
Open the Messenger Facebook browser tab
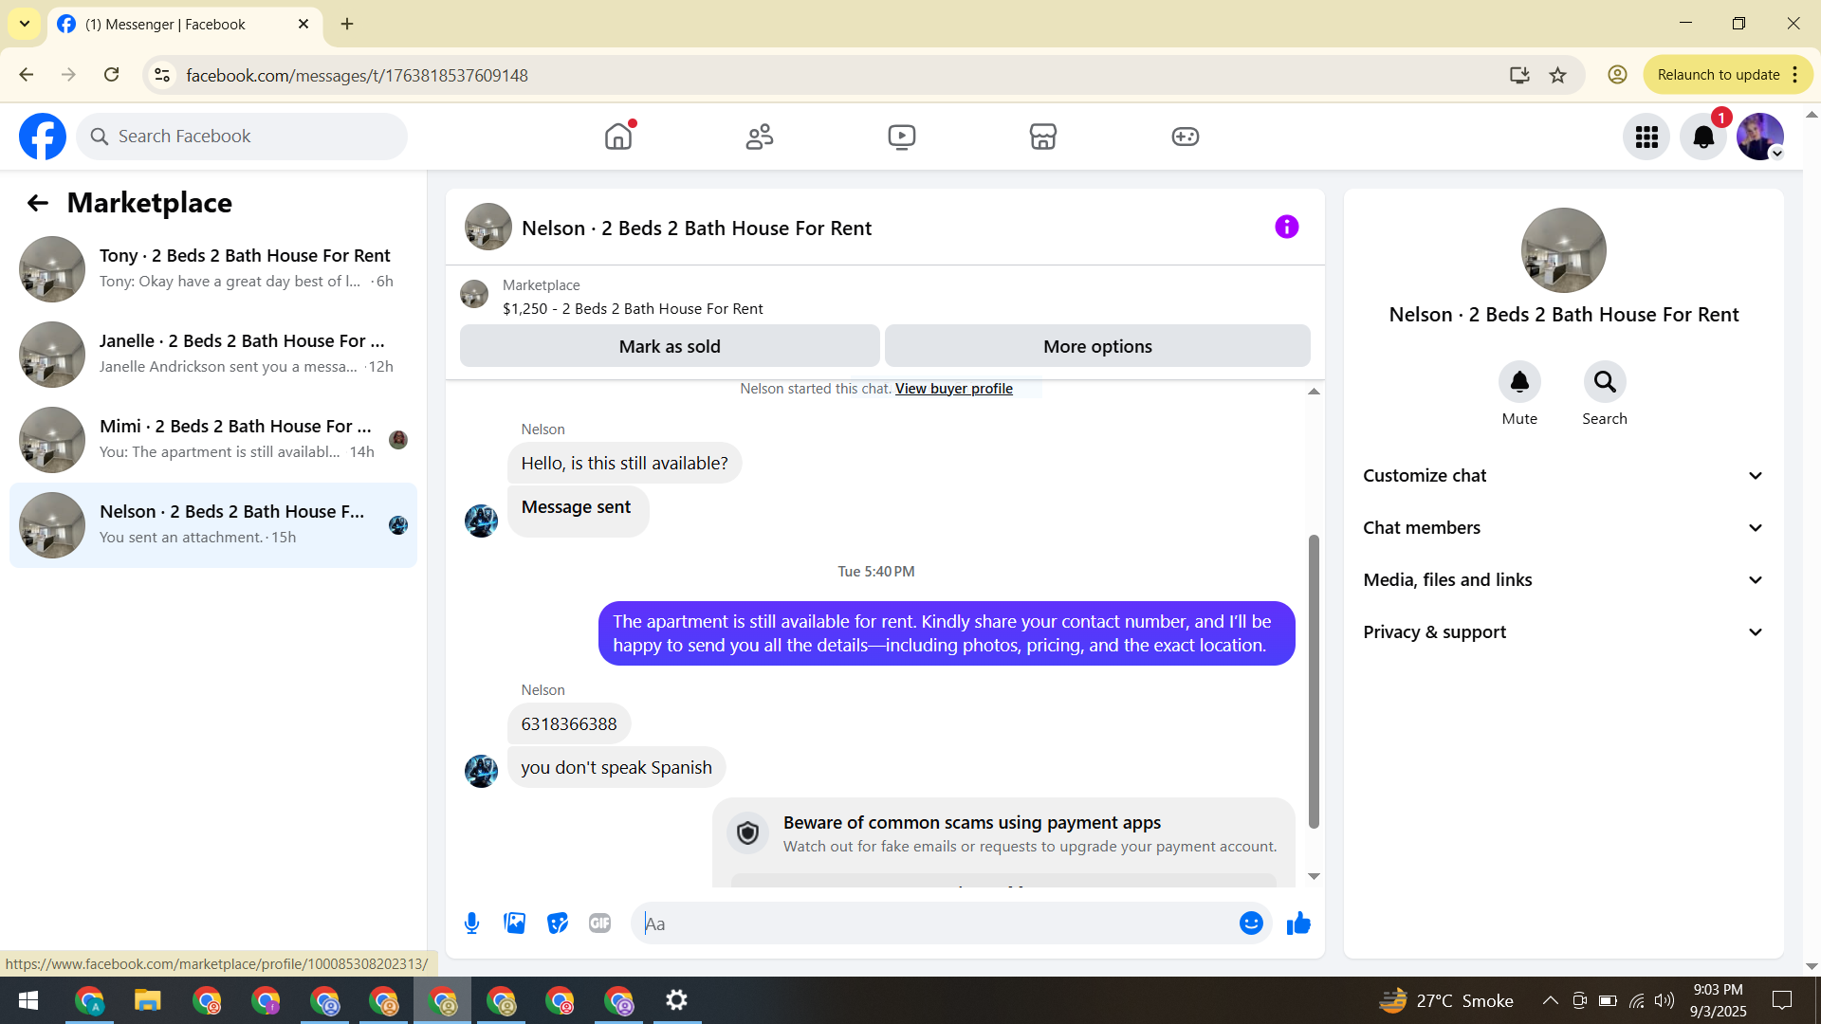185,25
